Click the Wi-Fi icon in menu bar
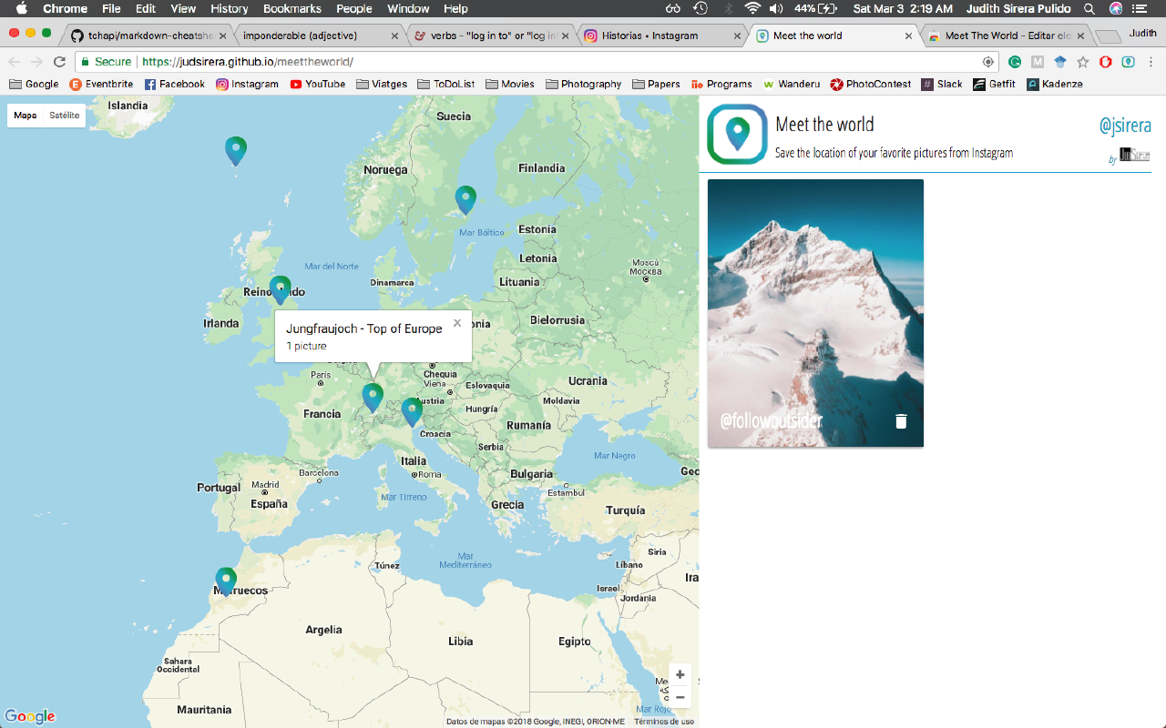 coord(752,9)
